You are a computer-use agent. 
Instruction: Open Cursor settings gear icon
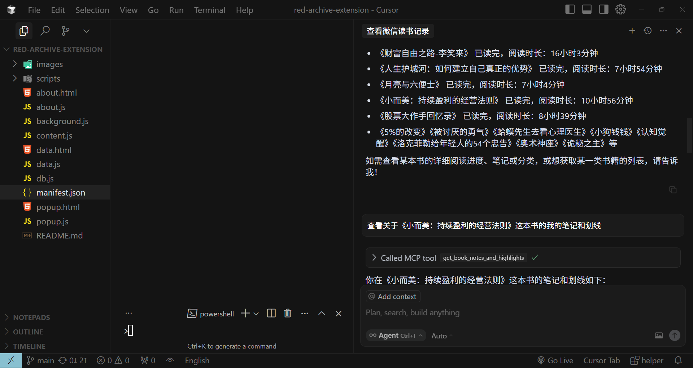[620, 9]
